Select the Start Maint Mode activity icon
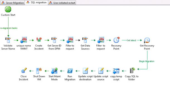The height and width of the screenshot is (111, 170). tap(55, 71)
